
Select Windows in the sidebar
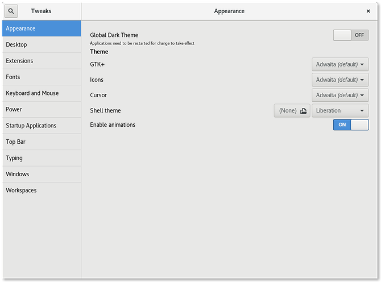[x=42, y=174]
